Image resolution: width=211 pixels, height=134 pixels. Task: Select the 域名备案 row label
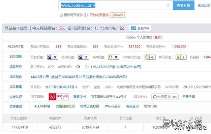tap(15, 87)
